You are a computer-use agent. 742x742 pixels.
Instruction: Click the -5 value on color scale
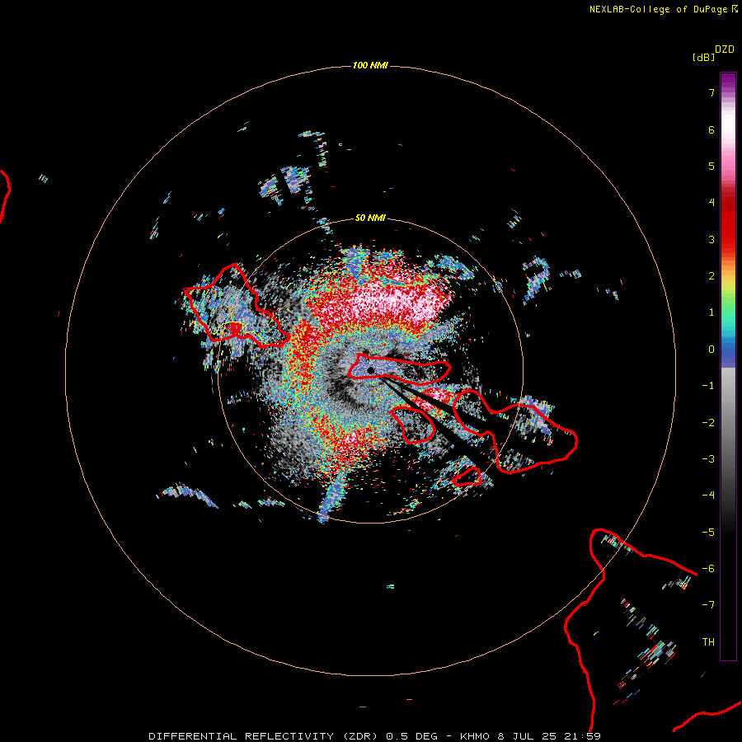(708, 533)
